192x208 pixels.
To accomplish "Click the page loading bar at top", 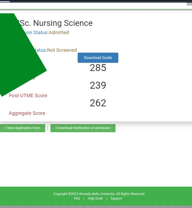I will pos(5,1).
